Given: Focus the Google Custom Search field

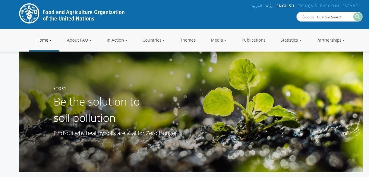Looking at the screenshot, I should (325, 17).
